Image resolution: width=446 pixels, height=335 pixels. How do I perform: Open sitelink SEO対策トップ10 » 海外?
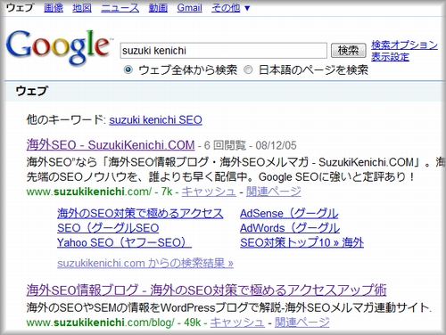tap(302, 242)
